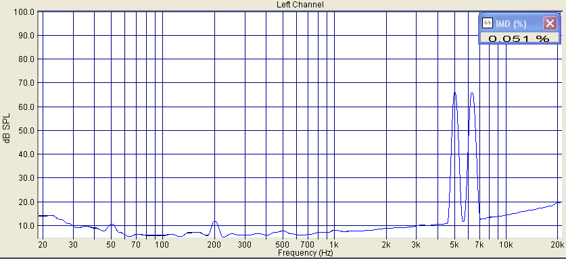This screenshot has height=259, width=566.
Task: Click the 20.0 dB axis value
Action: click(26, 202)
